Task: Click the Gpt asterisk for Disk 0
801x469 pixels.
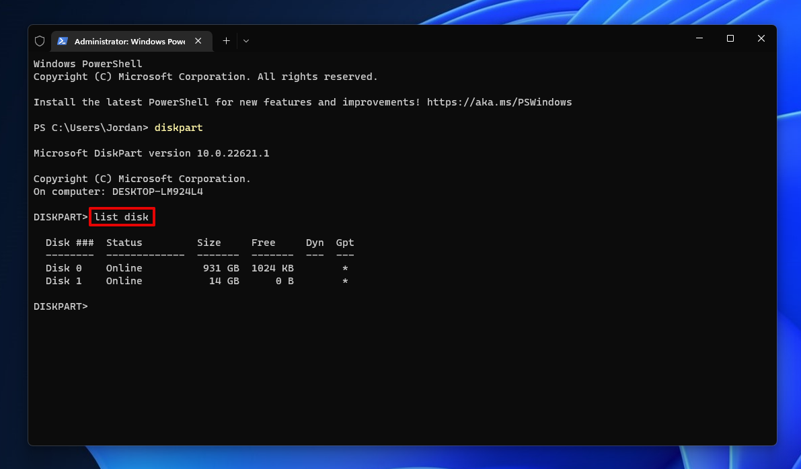Action: [345, 268]
